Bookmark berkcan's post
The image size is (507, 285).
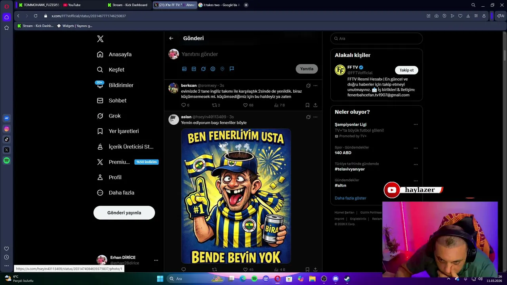click(x=307, y=105)
